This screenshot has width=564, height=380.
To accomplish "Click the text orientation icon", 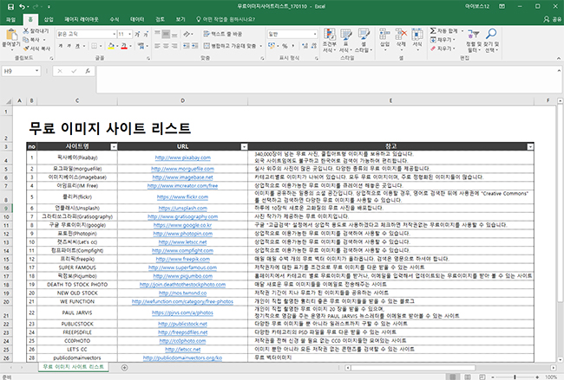I will pos(187,34).
